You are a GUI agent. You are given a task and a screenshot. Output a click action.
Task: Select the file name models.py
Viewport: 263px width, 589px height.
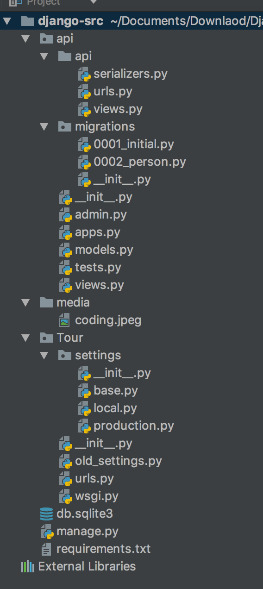click(x=104, y=250)
